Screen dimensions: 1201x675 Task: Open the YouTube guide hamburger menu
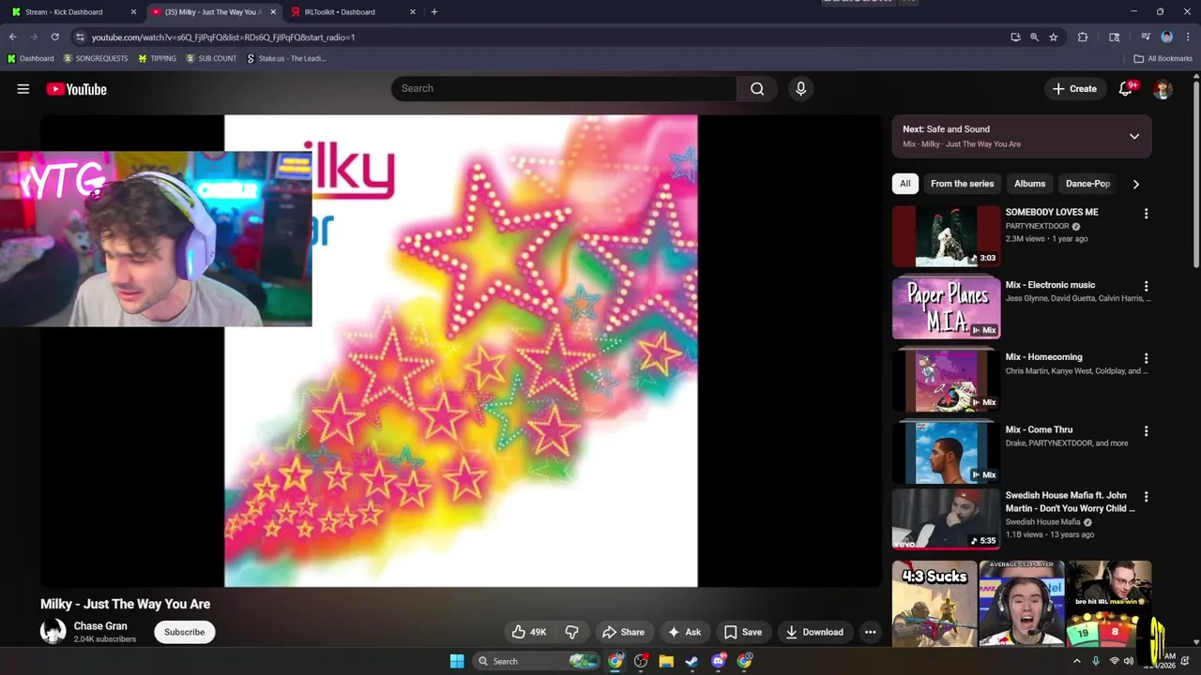tap(23, 89)
